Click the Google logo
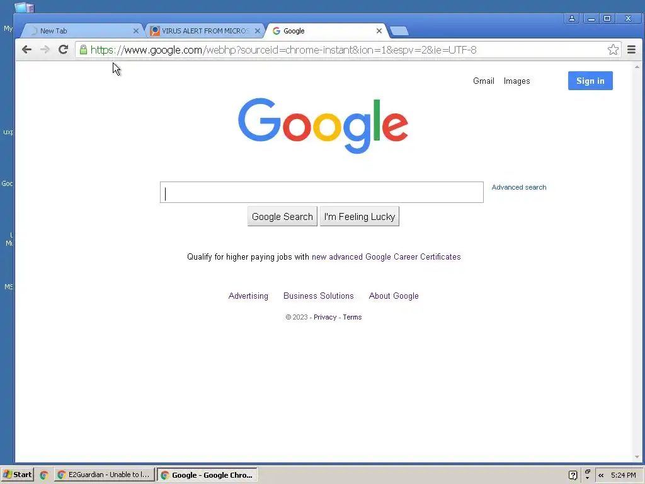645x484 pixels. [x=323, y=125]
